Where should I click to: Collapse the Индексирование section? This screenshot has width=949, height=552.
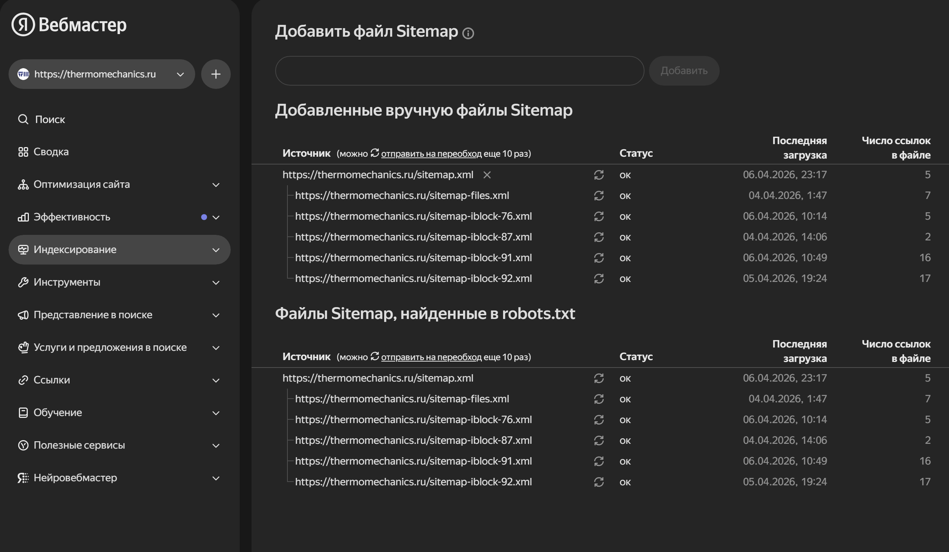(x=216, y=249)
